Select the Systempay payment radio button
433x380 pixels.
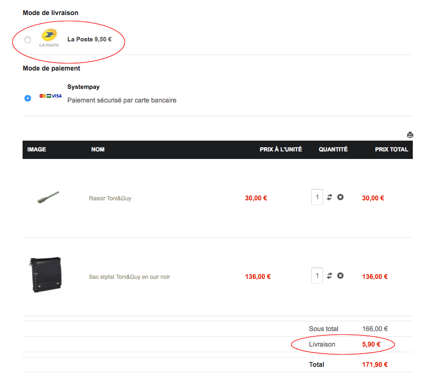coord(28,98)
